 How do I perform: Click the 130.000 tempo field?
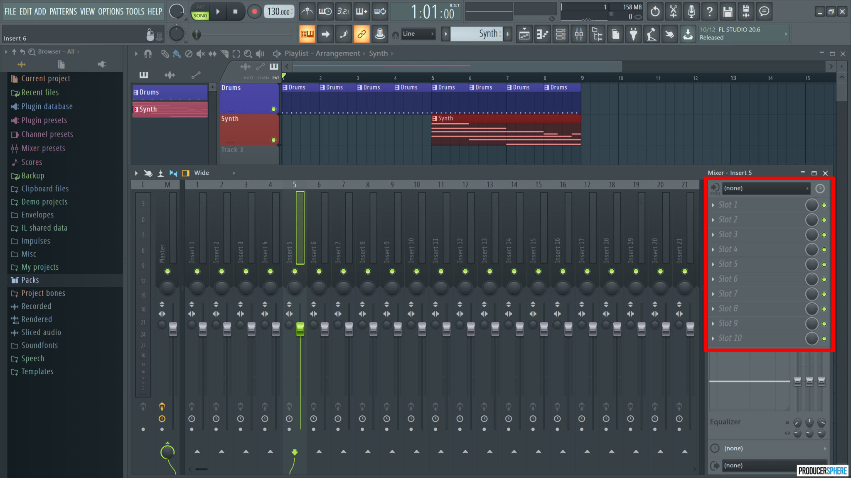tap(279, 12)
